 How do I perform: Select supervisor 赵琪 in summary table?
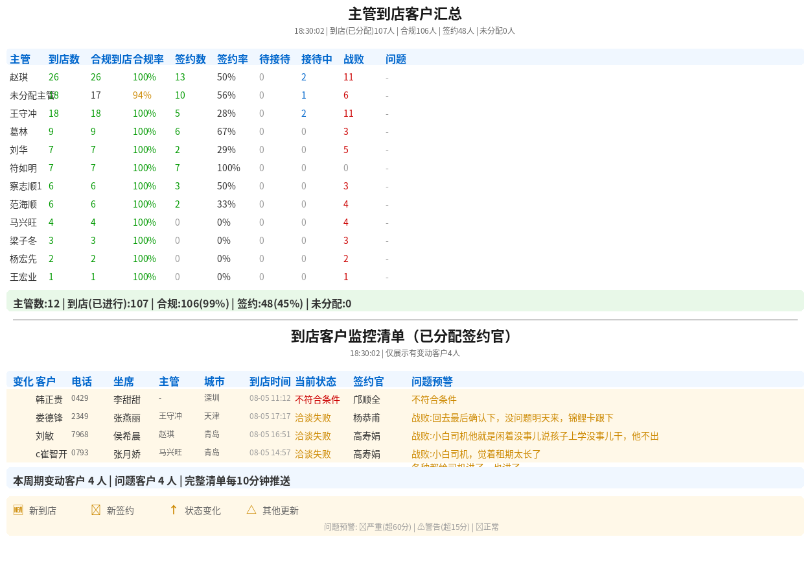[19, 77]
